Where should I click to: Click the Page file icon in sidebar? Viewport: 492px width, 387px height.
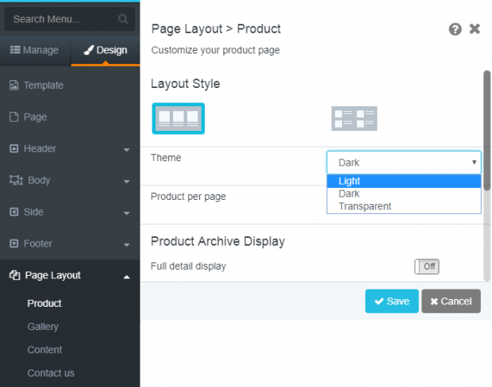pos(13,117)
